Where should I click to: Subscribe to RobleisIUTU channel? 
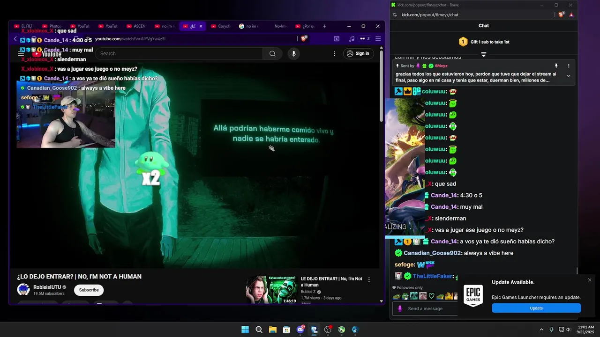click(x=89, y=290)
